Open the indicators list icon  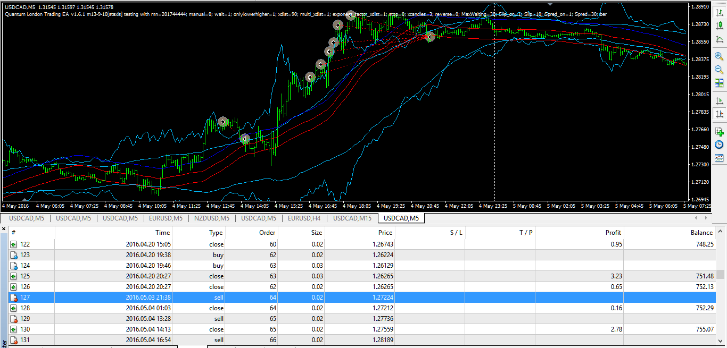tap(719, 131)
